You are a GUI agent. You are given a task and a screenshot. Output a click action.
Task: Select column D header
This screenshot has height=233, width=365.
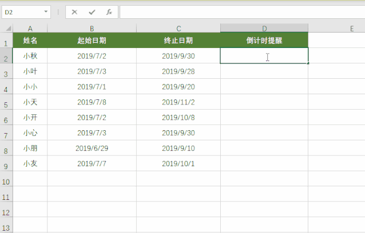coord(264,28)
